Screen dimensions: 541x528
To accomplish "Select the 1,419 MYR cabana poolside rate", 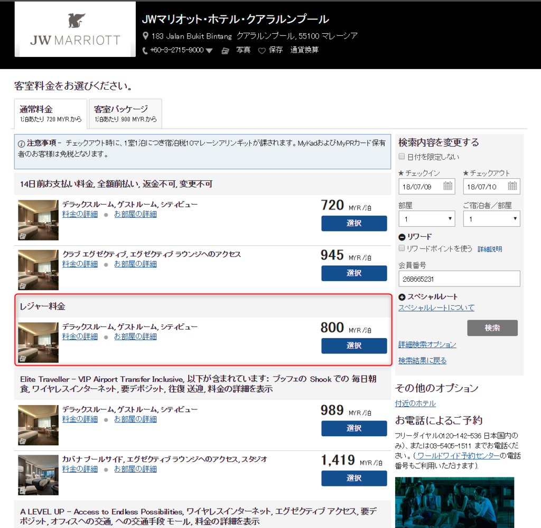I will point(354,478).
